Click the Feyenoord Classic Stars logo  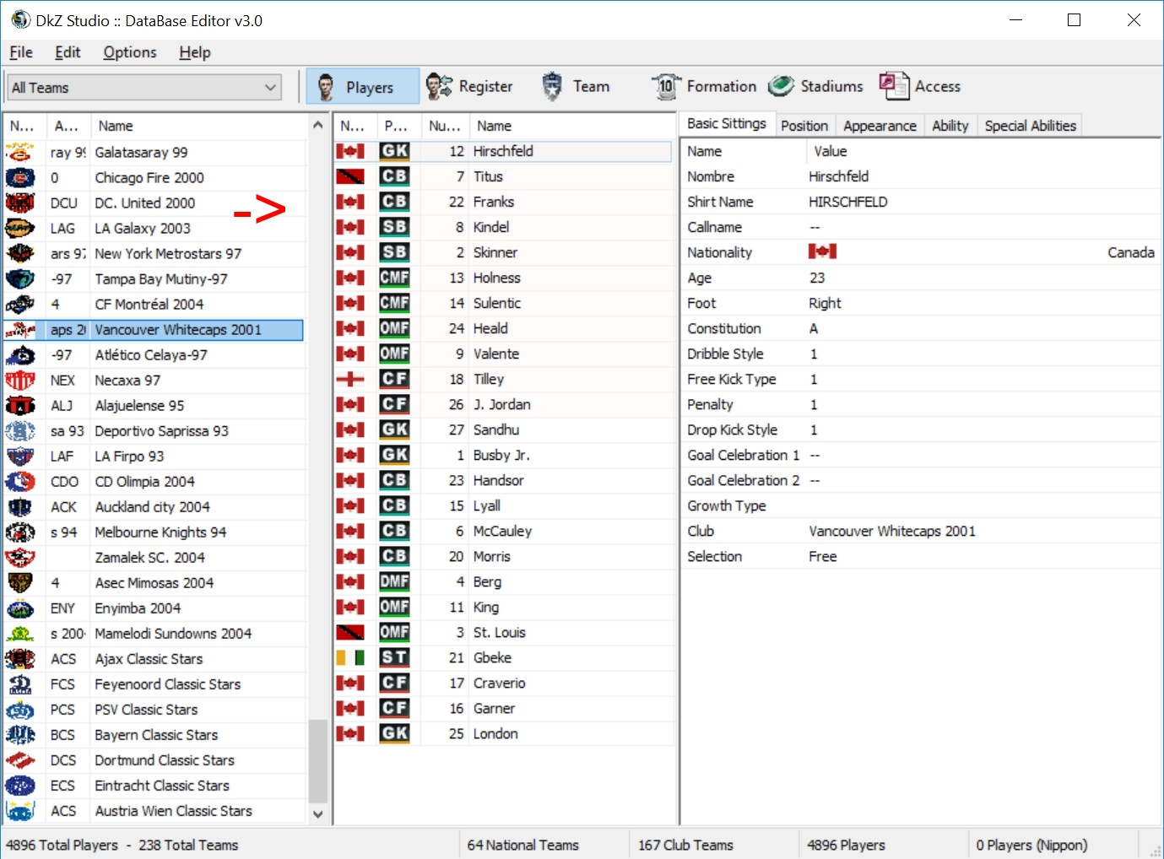pos(20,683)
